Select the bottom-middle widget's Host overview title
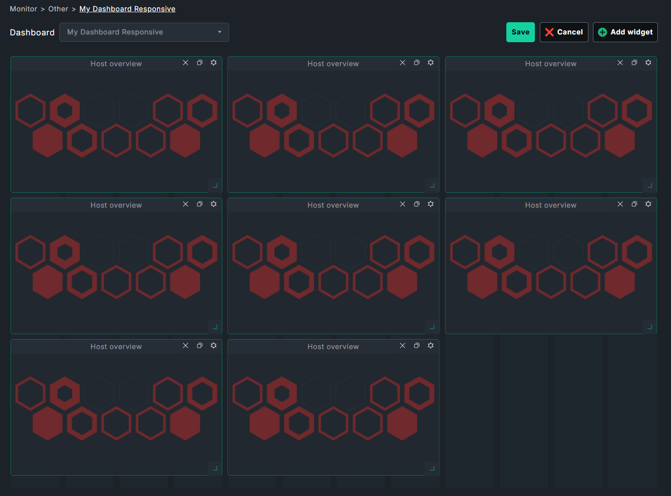671x496 pixels. 333,347
